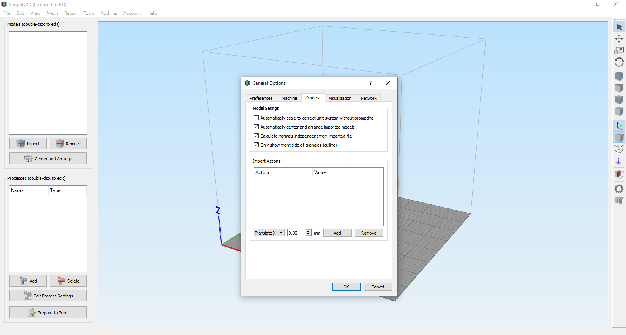Open the File menu

pyautogui.click(x=7, y=13)
